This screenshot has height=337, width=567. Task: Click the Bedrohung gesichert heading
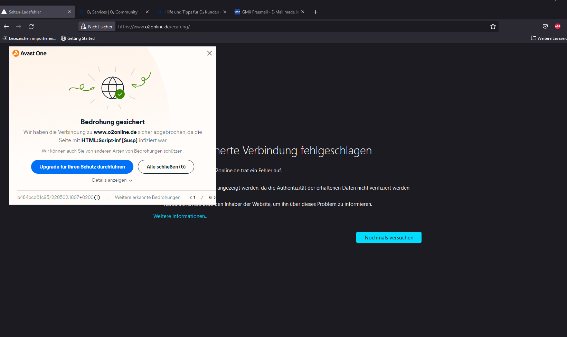click(x=113, y=122)
